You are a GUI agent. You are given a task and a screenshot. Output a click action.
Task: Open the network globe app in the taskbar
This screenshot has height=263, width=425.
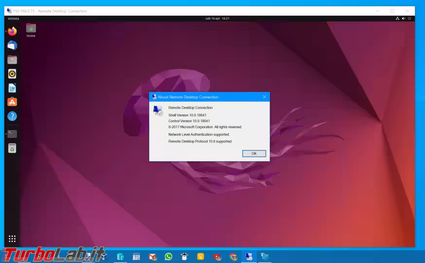point(265,257)
